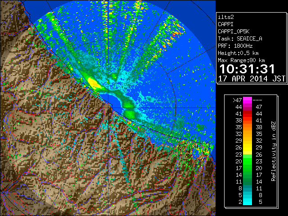
Task: Click the 'Height:0.5 km' label
Action: click(x=238, y=53)
